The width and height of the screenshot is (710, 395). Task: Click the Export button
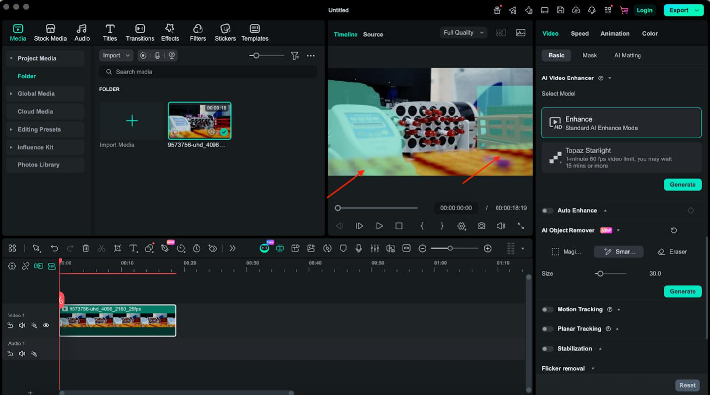click(678, 10)
